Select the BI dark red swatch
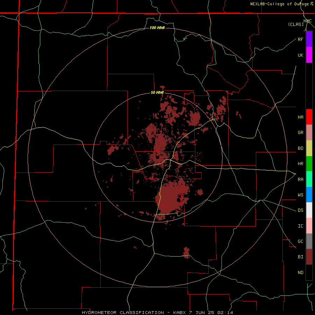The width and height of the screenshot is (315, 315). click(x=309, y=257)
